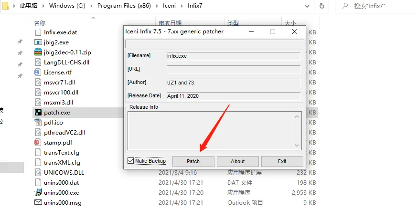Sort files by 名称 column header

coord(40,23)
